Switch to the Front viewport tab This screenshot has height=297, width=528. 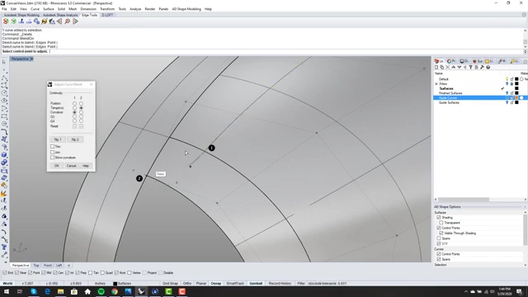(48, 266)
